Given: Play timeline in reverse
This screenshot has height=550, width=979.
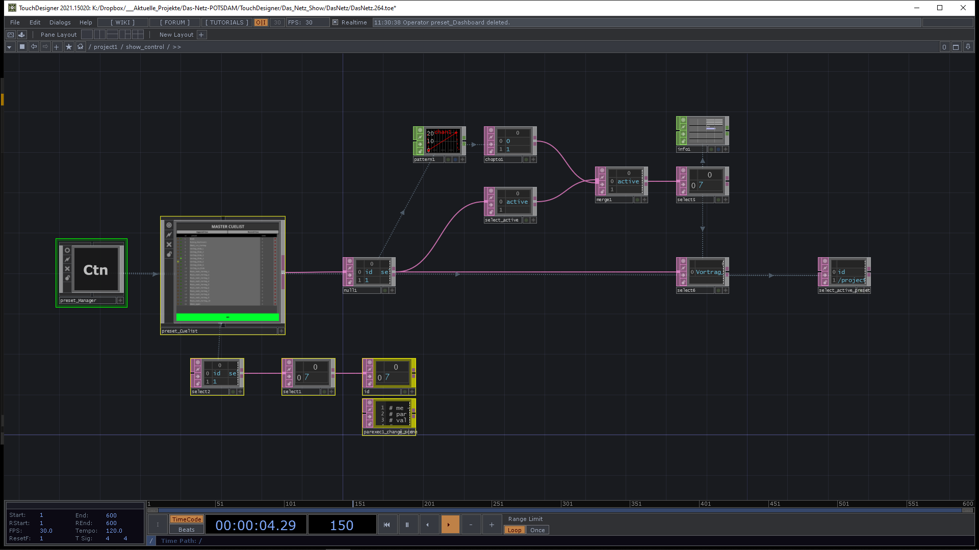Looking at the screenshot, I should 428,525.
